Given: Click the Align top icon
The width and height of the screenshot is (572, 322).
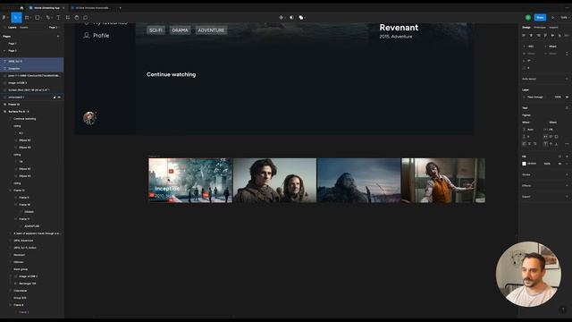Looking at the screenshot, I should click(x=545, y=36).
